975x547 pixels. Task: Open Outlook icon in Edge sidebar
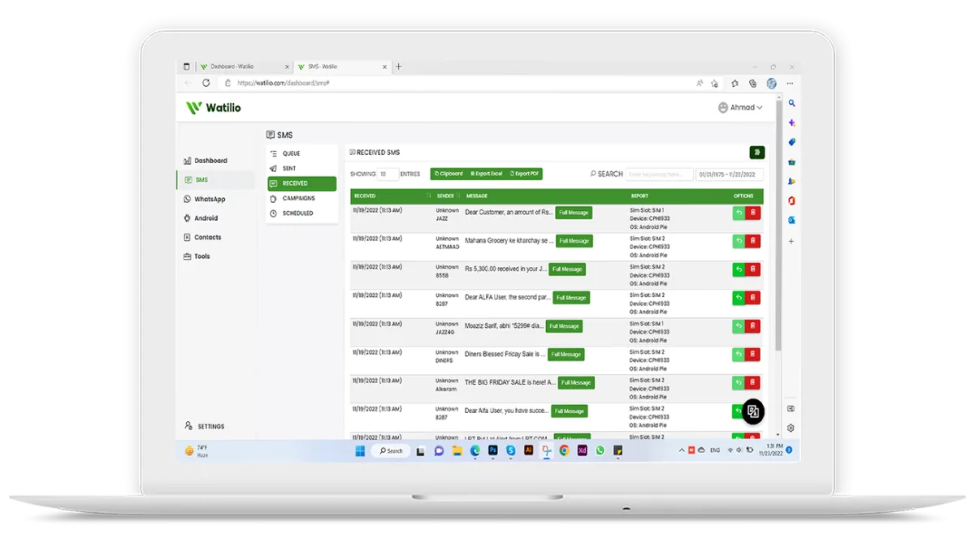coord(791,220)
